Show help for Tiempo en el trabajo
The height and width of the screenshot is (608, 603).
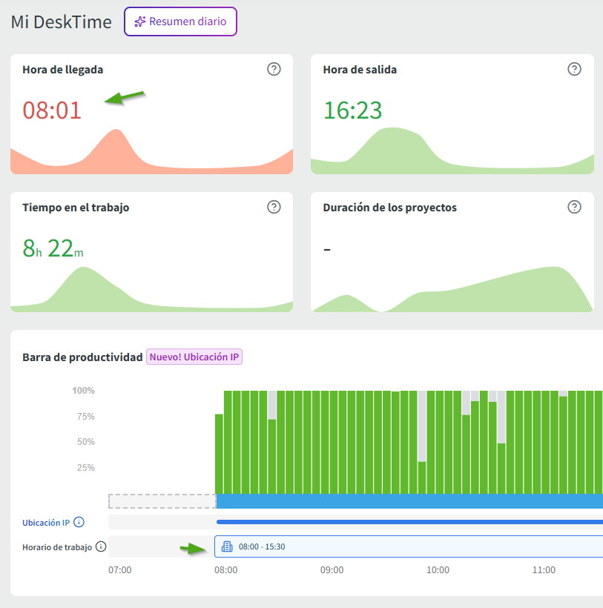pyautogui.click(x=274, y=208)
